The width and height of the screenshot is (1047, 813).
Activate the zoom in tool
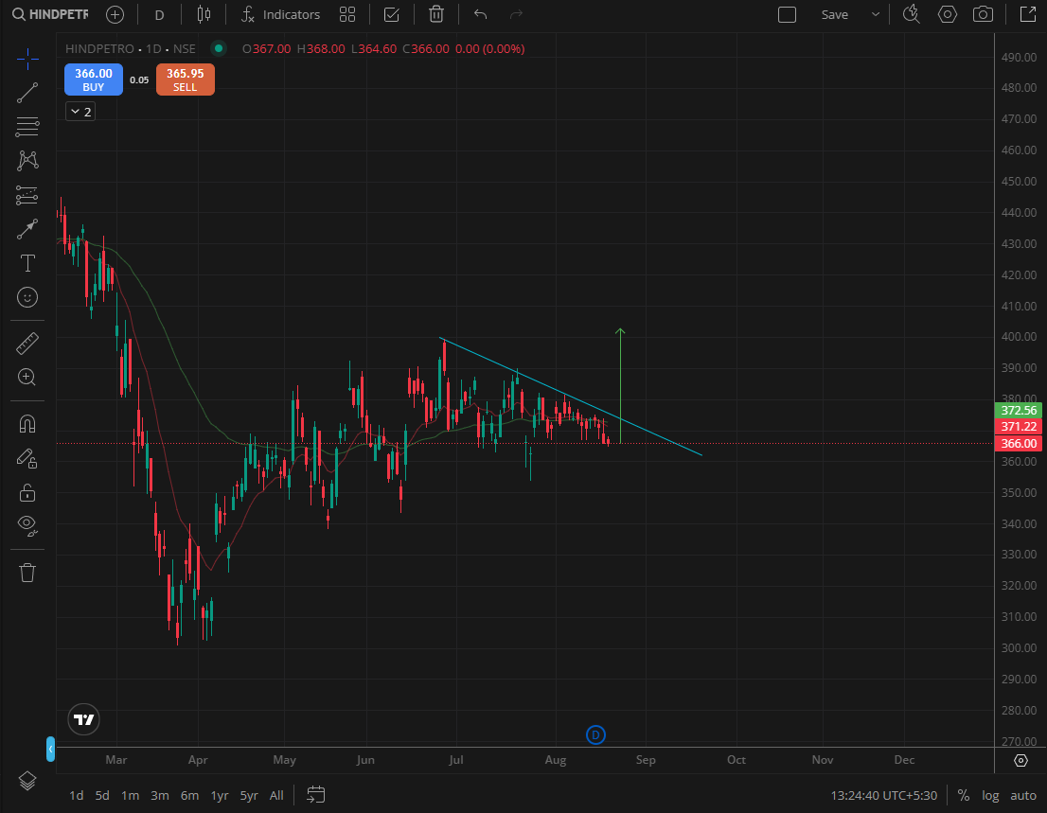pyautogui.click(x=27, y=377)
